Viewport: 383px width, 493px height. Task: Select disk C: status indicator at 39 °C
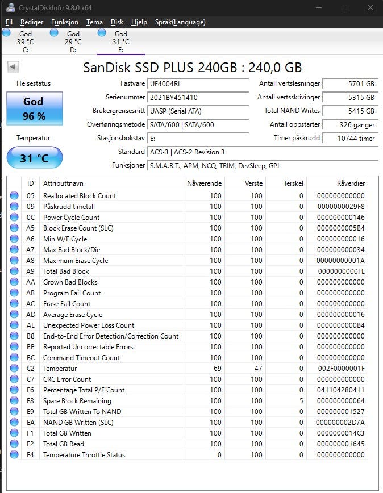6,33
